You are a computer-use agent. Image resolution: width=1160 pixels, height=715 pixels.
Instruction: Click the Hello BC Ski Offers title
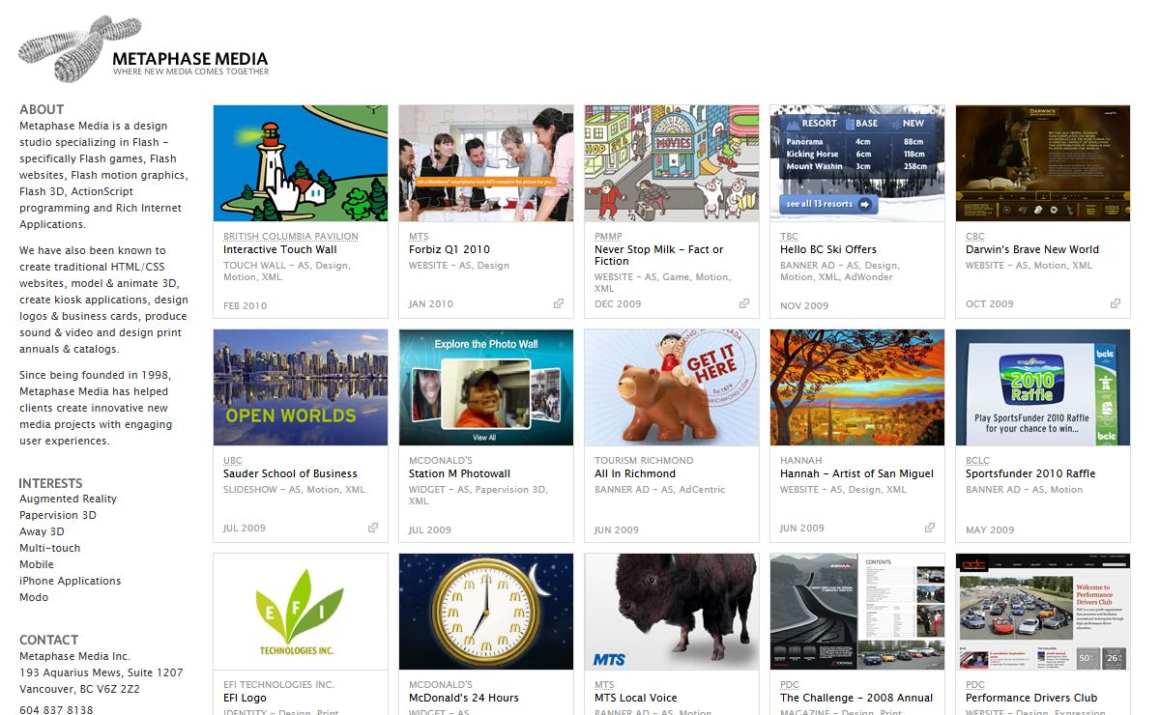[x=828, y=249]
